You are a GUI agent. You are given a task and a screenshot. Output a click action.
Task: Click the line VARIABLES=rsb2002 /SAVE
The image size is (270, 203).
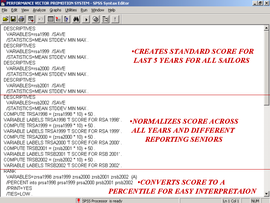pyautogui.click(x=36, y=103)
